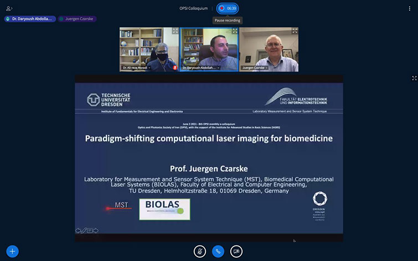The height and width of the screenshot is (261, 418).
Task: Fullscreen Dr. Ali-reza Moradi's webcam
Action: 175,32
